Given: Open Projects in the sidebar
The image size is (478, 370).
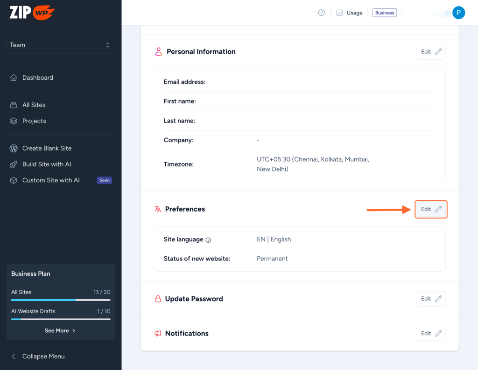Looking at the screenshot, I should [34, 121].
